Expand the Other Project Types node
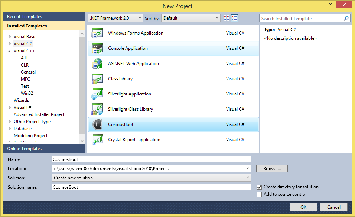 (10, 122)
